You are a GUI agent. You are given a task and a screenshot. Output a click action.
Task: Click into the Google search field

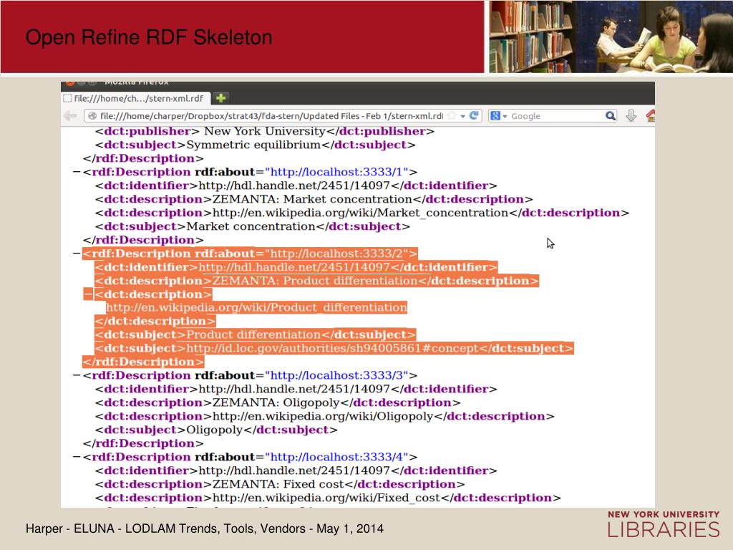(x=556, y=116)
